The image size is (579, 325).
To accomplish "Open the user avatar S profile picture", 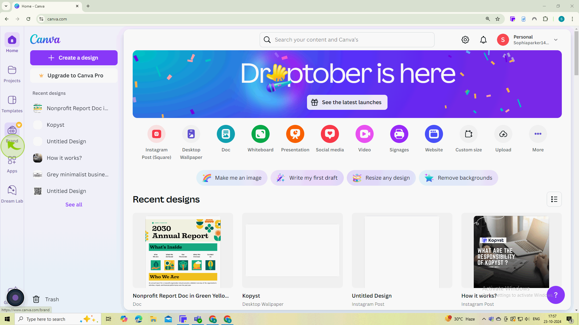I will 503,40.
